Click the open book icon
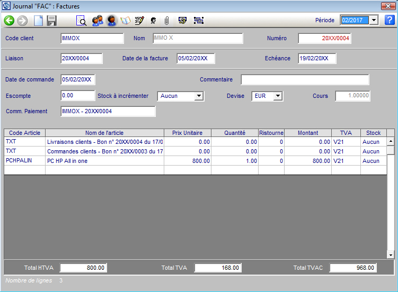Screen dimensions: 398x292 pos(126,21)
